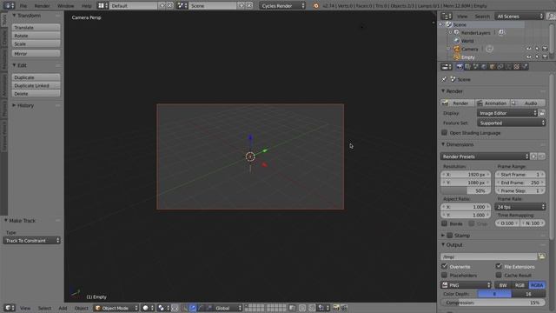Open the Object Mode dropdown
Screen dimensions: 556x313
coord(116,308)
